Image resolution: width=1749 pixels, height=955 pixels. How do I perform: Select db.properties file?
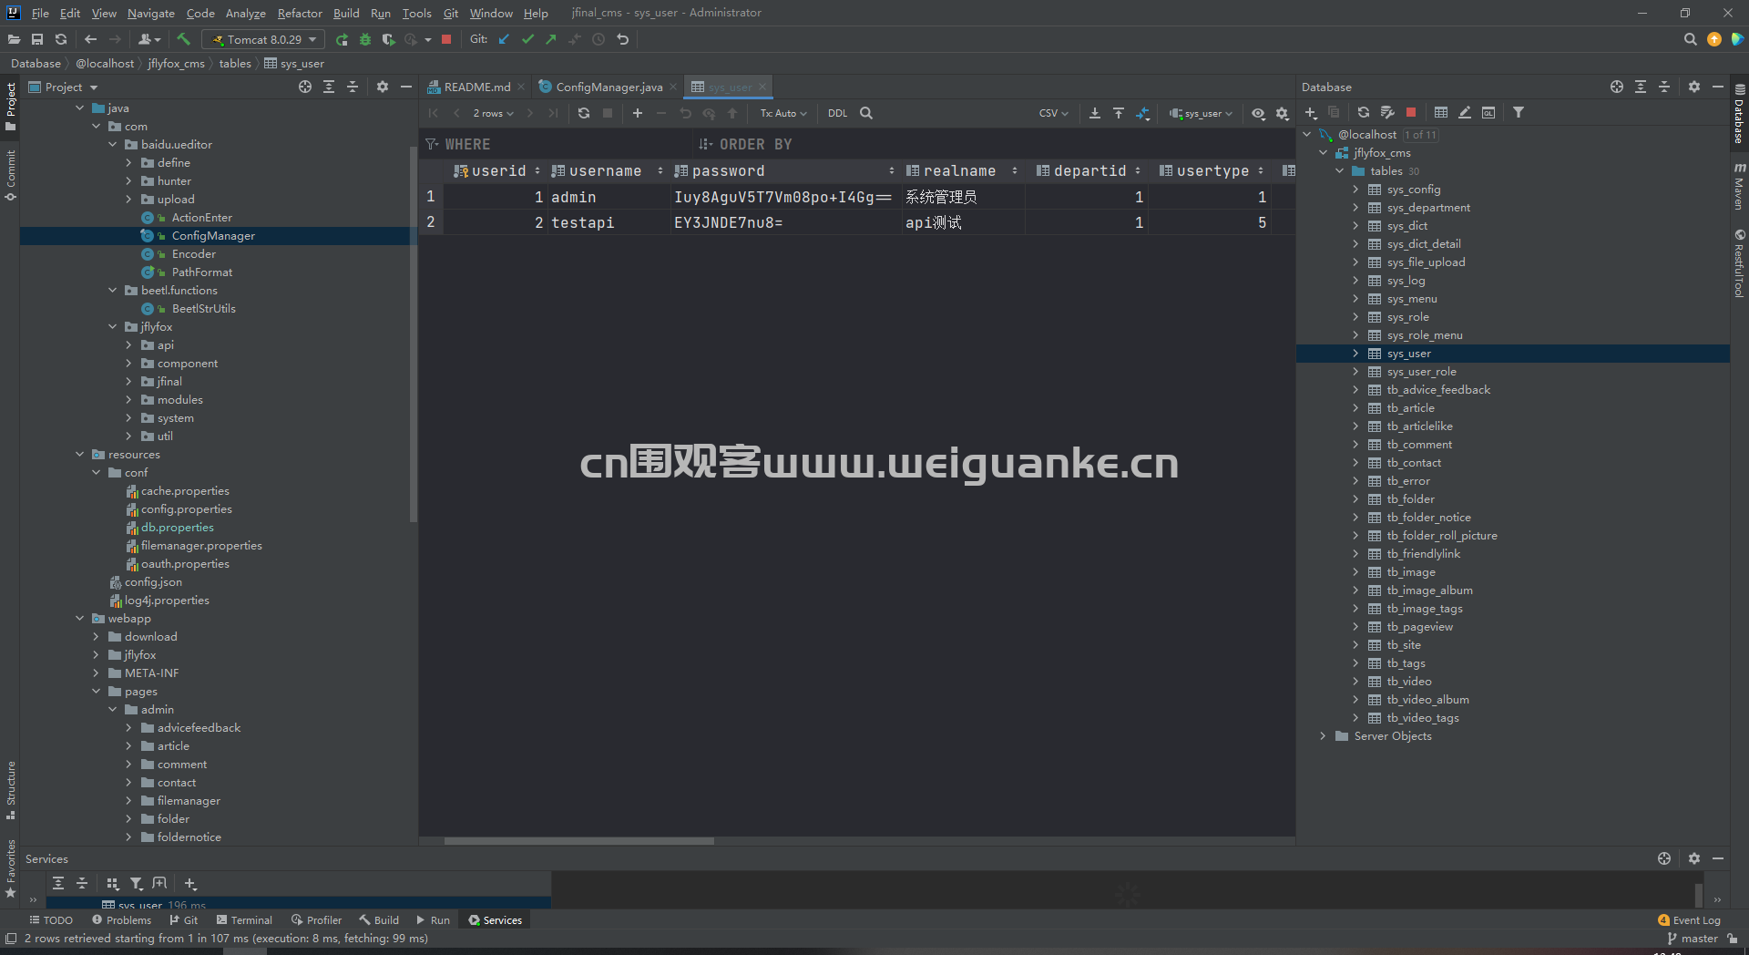click(x=178, y=527)
